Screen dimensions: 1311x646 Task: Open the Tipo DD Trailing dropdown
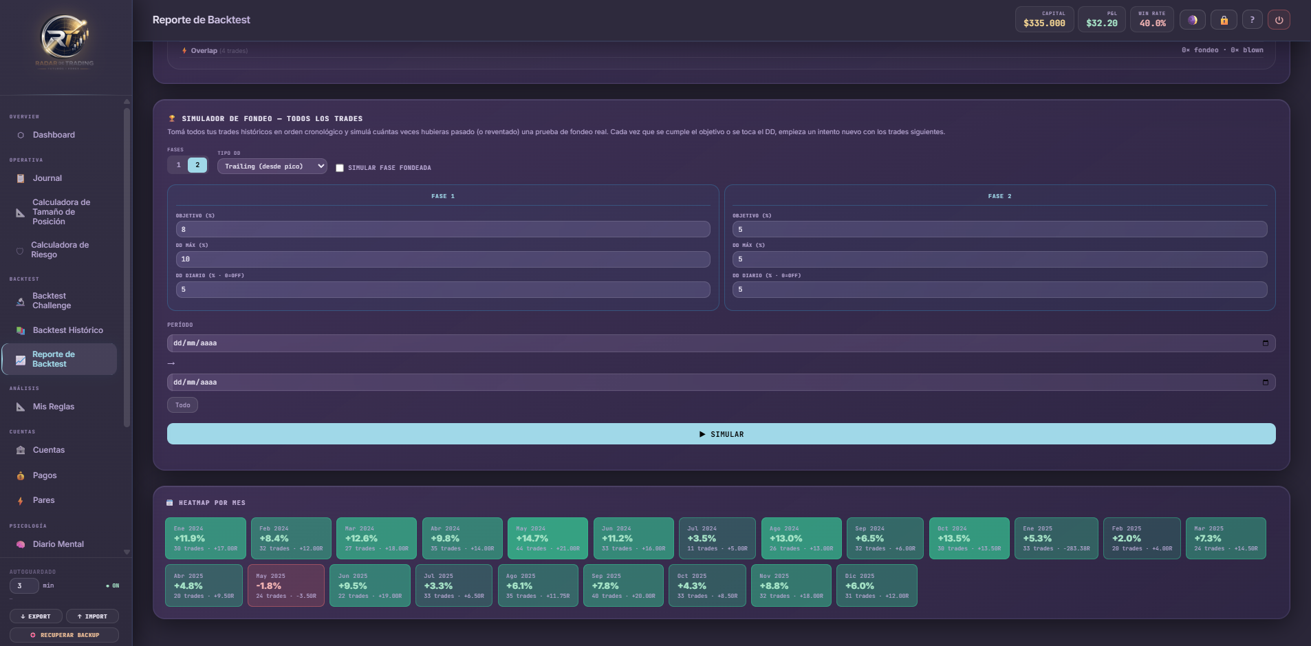[x=272, y=166]
